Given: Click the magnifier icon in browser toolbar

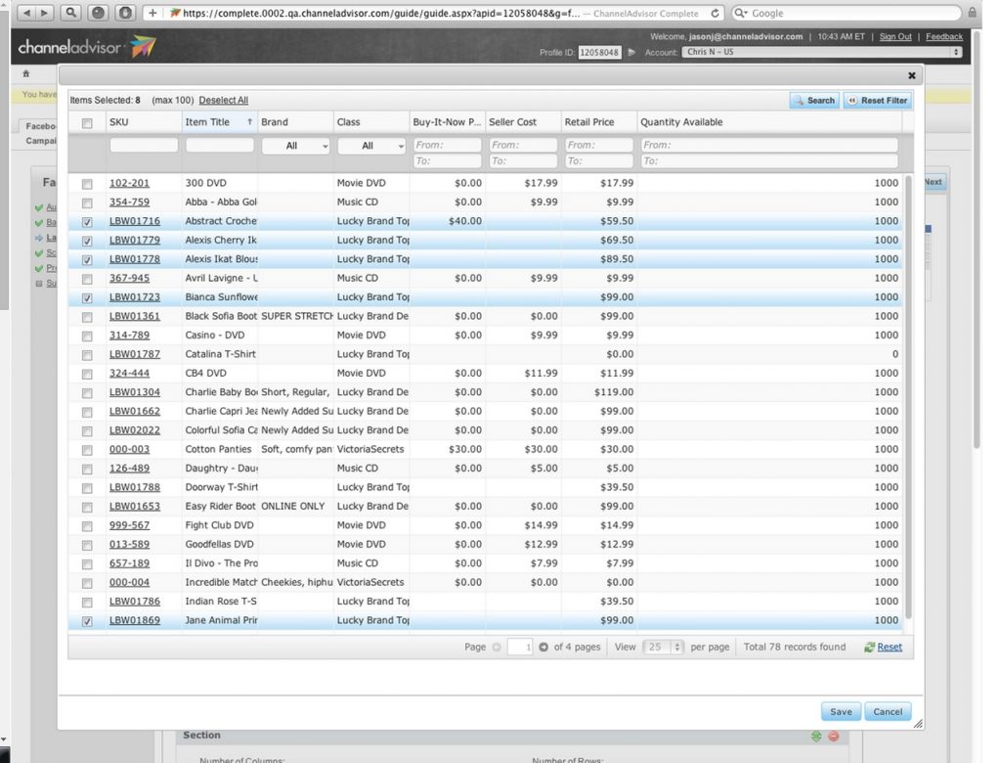Looking at the screenshot, I should click(x=70, y=13).
